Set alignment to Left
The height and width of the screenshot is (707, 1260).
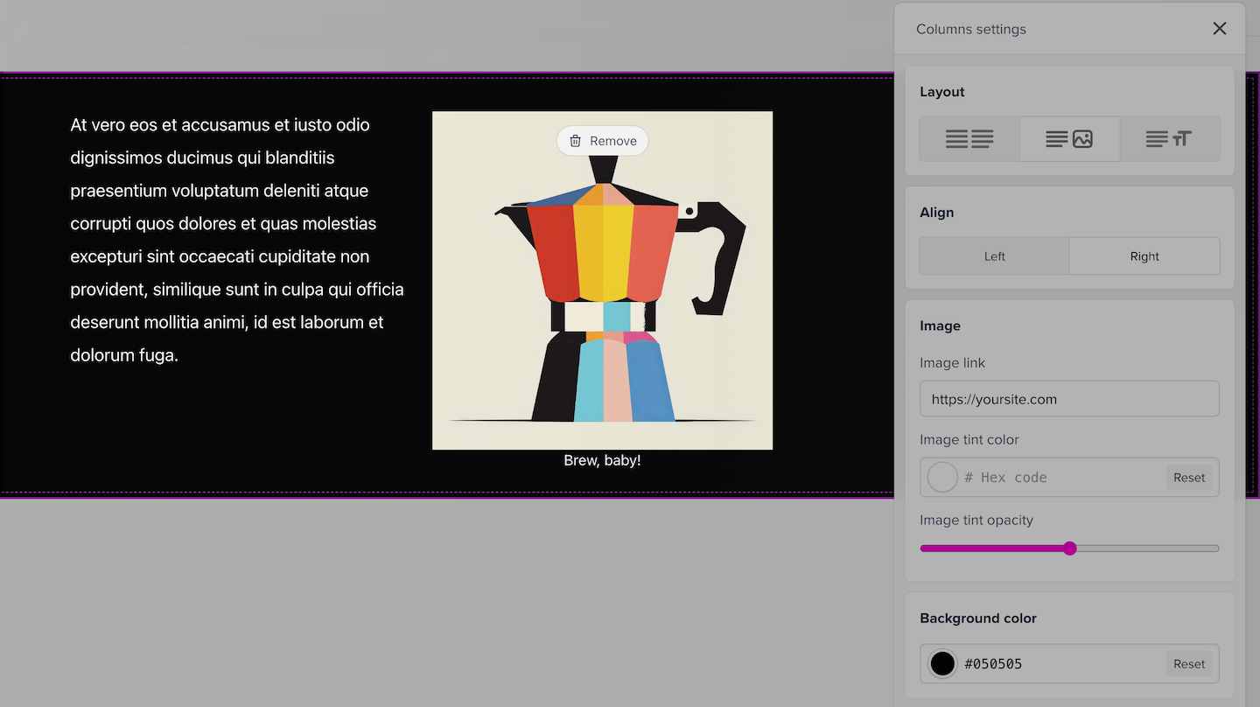tap(994, 256)
